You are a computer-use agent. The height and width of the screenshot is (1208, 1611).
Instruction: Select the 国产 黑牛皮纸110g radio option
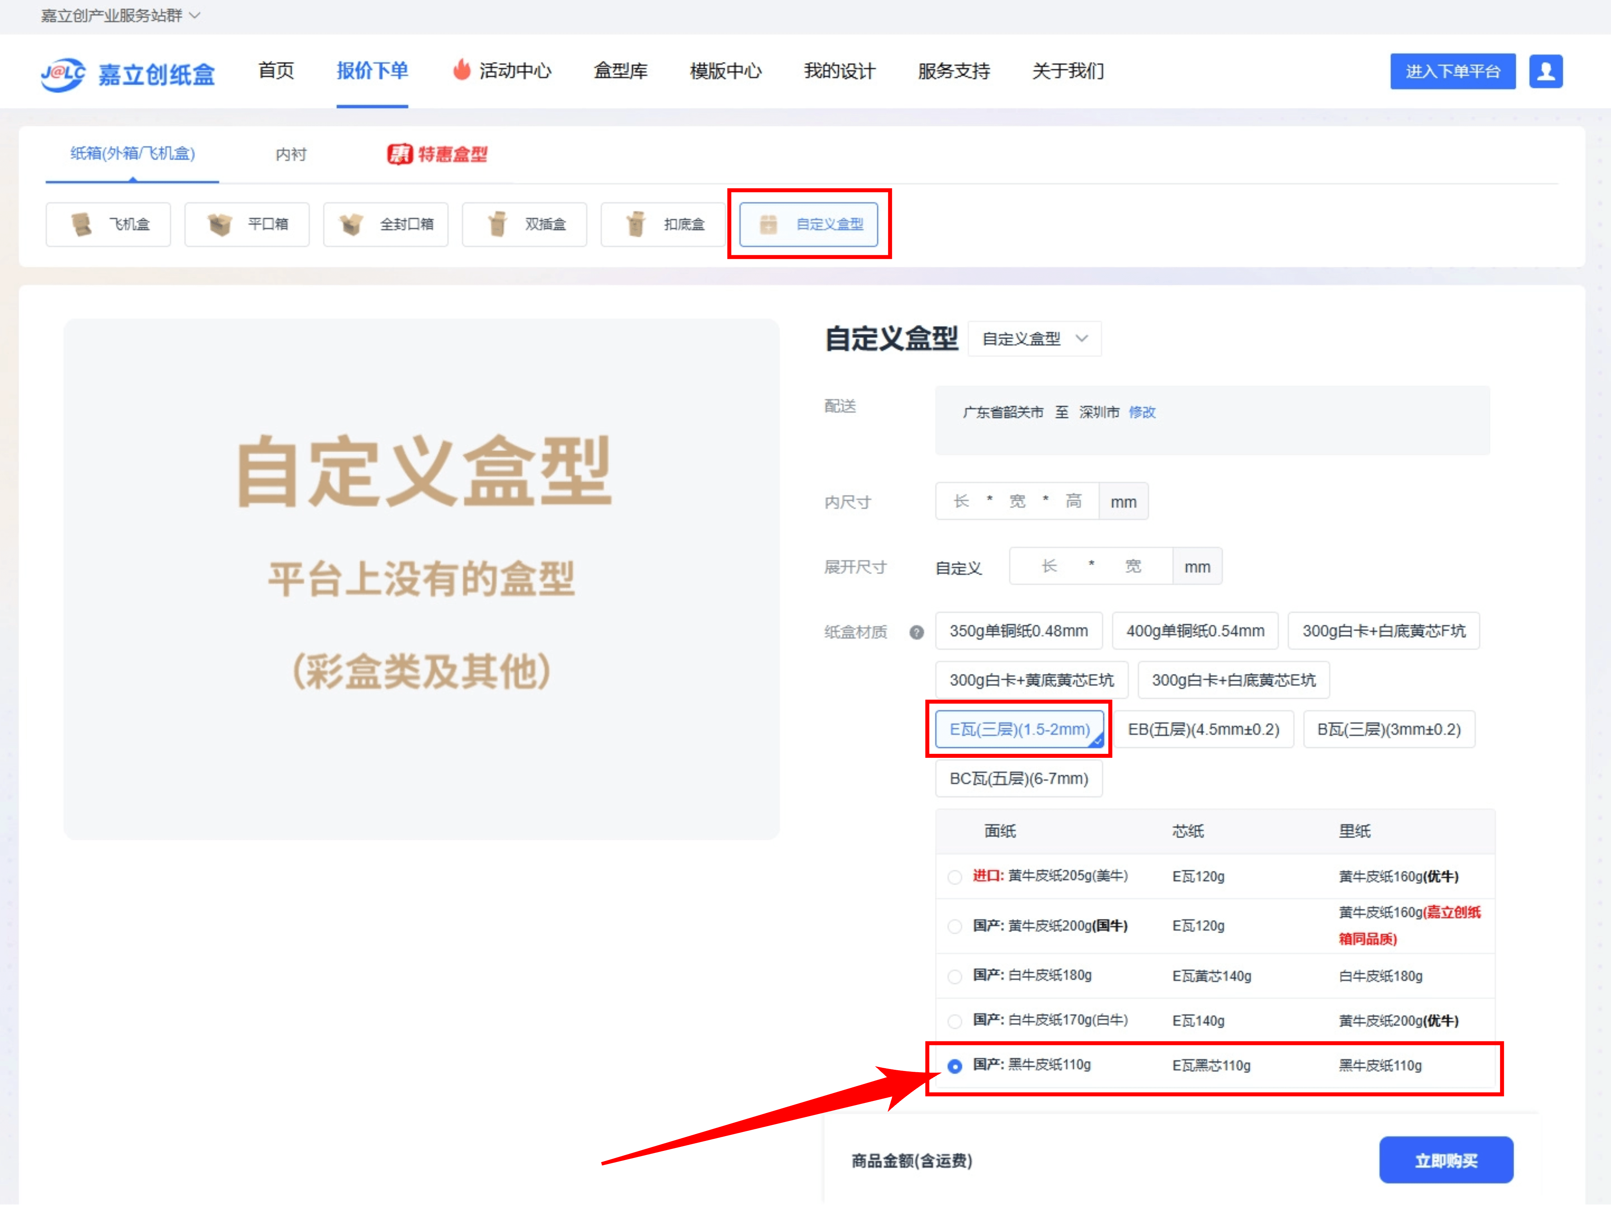point(954,1066)
